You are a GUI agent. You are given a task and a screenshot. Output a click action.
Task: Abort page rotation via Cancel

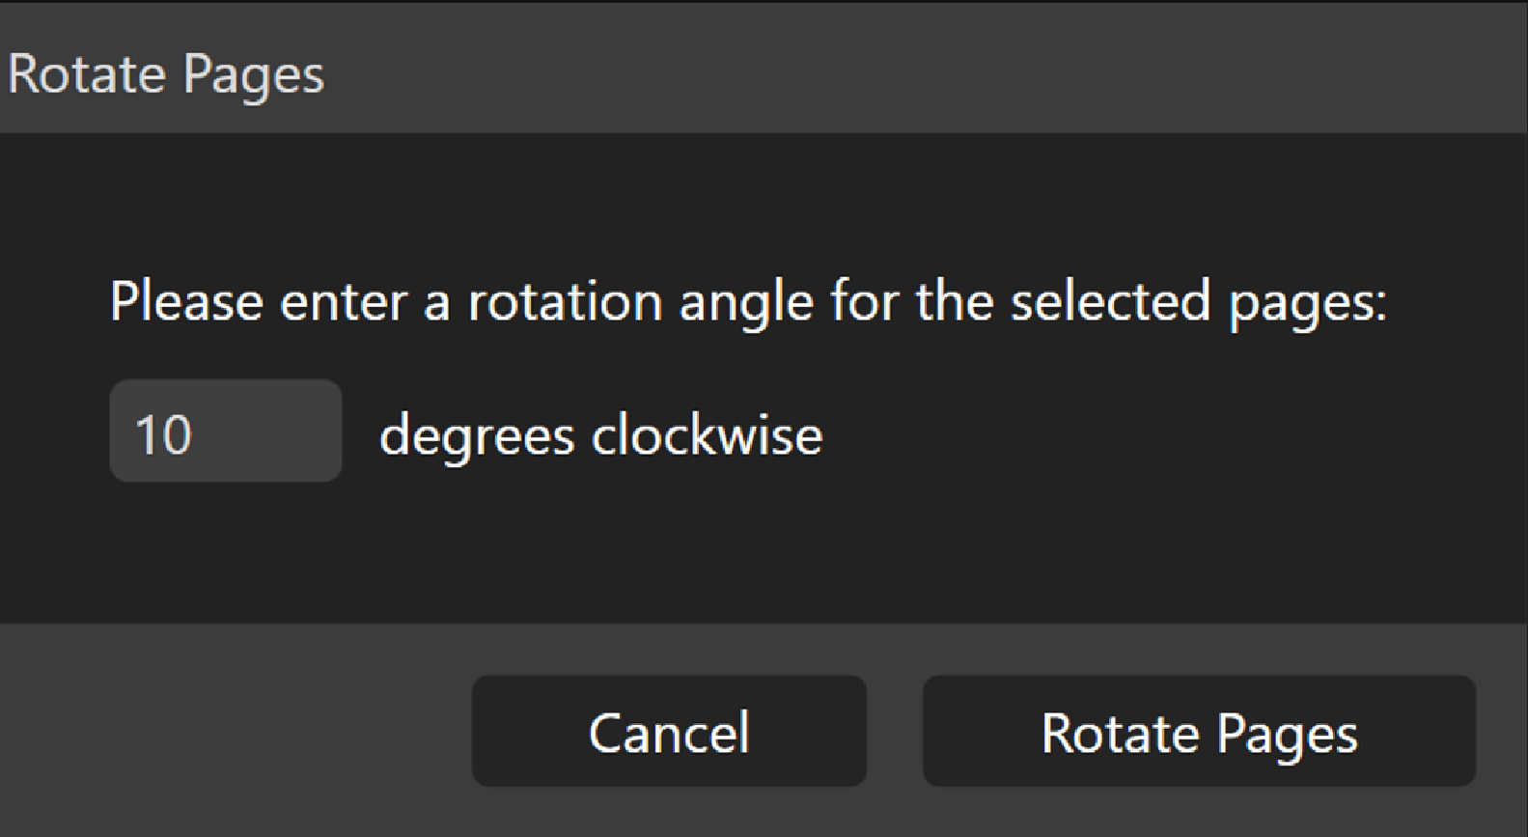668,731
